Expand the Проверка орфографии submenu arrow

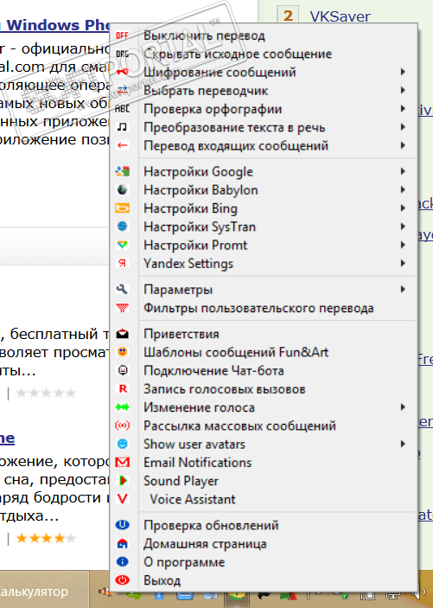pyautogui.click(x=403, y=109)
